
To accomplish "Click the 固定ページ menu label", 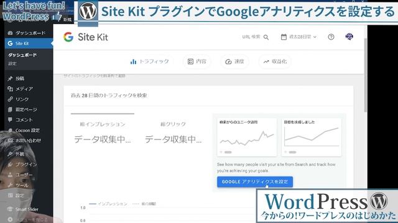I will (26, 110).
